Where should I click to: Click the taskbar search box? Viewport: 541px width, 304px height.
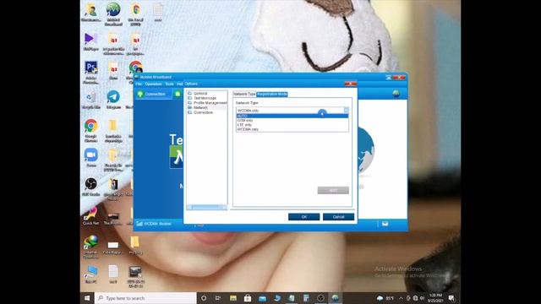(x=145, y=298)
